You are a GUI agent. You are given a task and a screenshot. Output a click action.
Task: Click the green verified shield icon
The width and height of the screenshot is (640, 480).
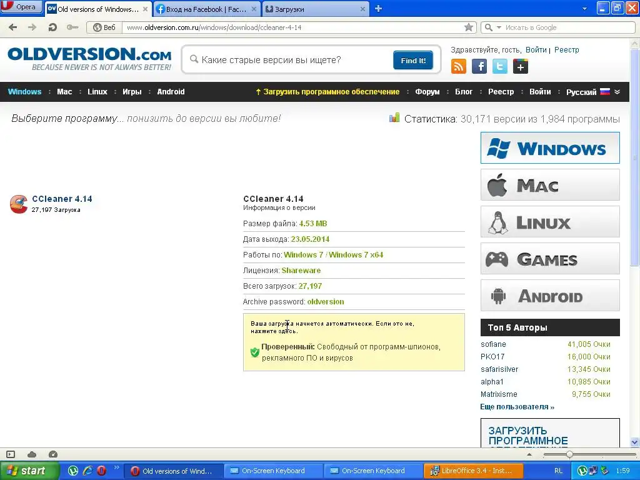(255, 352)
